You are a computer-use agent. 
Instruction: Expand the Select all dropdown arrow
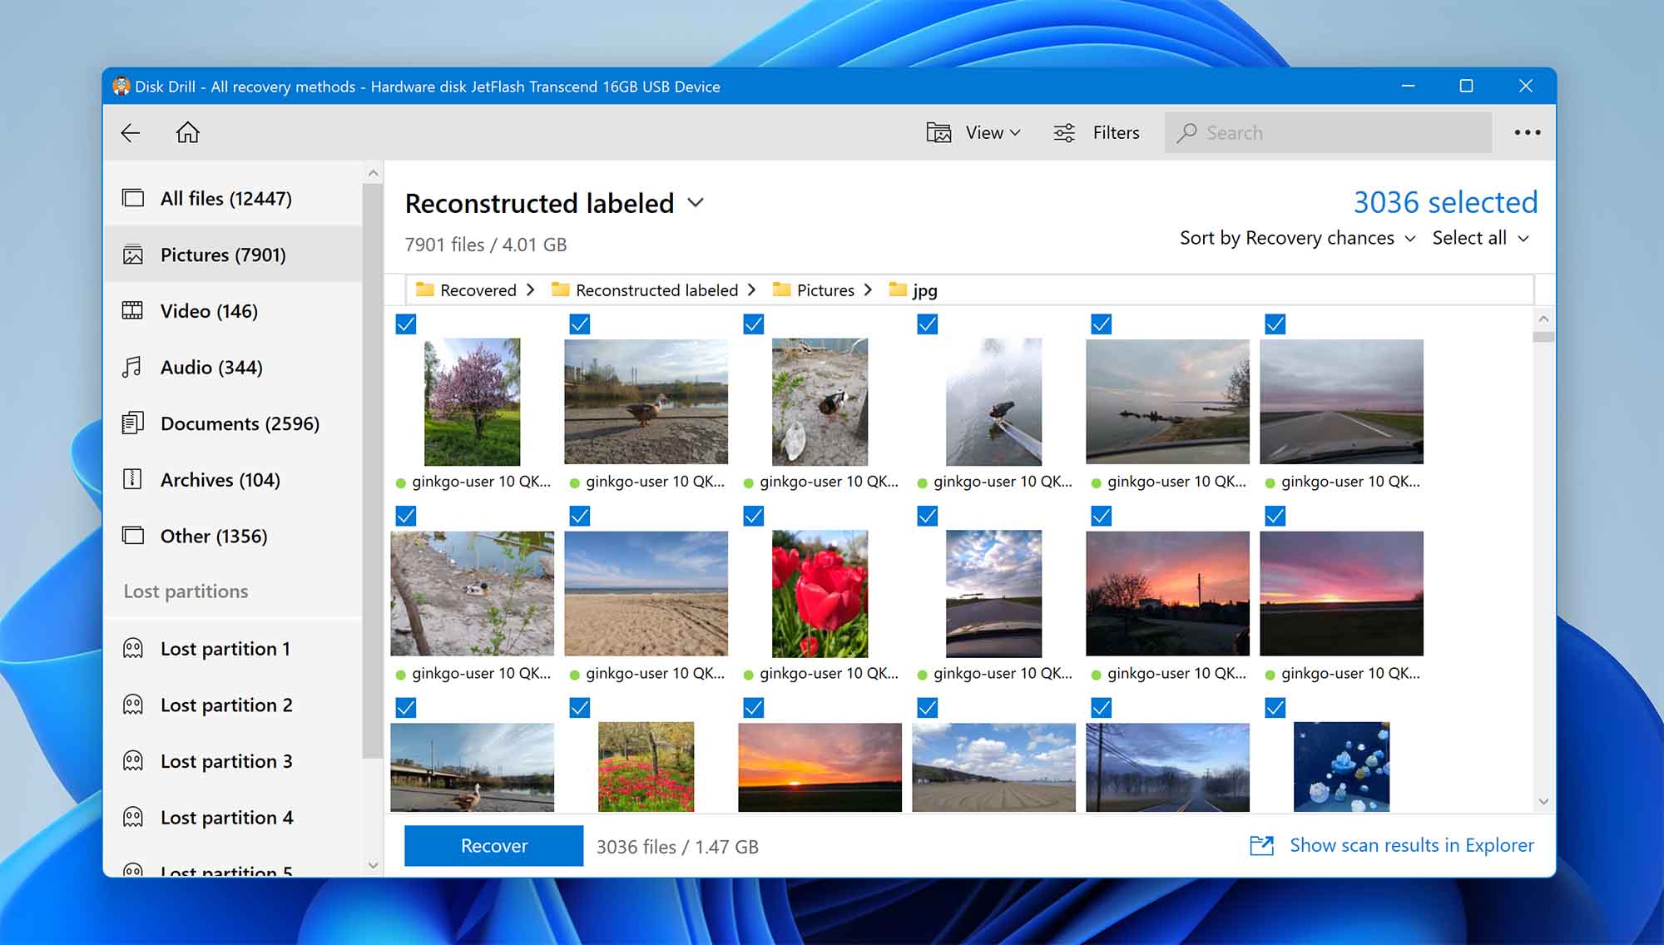pos(1528,238)
